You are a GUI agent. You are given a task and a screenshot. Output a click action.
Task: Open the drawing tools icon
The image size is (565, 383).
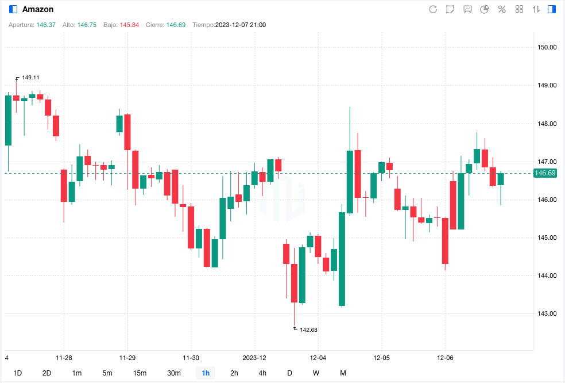coord(450,9)
